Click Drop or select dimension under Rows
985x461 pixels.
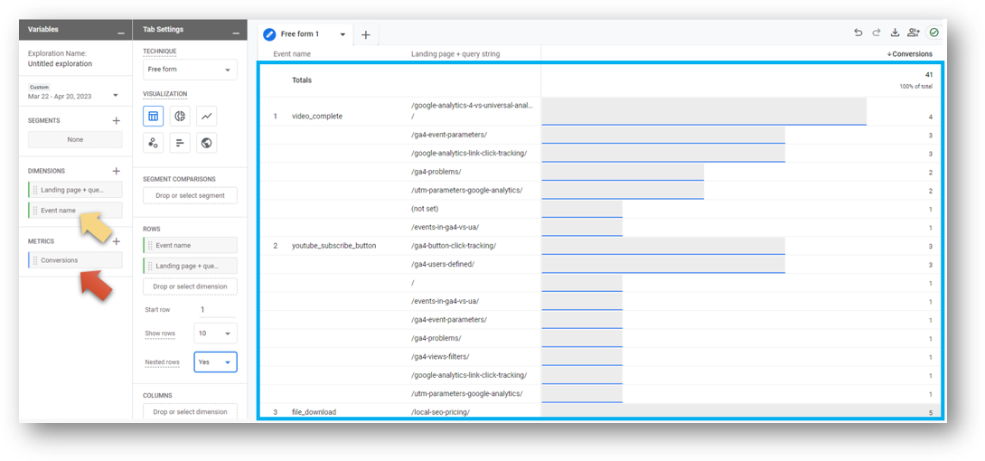pos(191,287)
